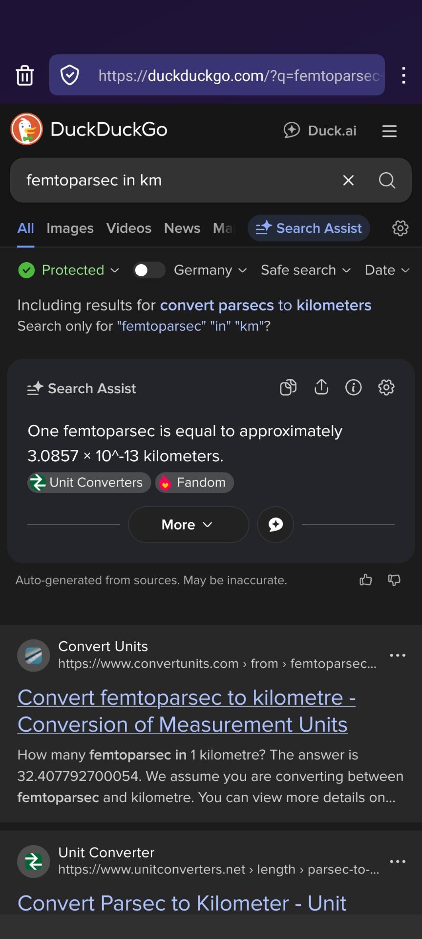
Task: Open the Date filter dropdown
Action: pos(387,270)
